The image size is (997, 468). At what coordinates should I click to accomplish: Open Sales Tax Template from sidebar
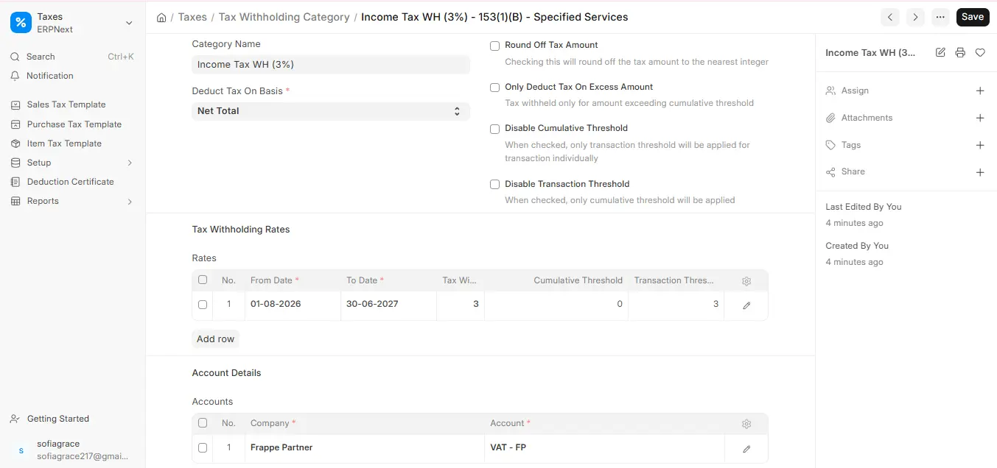tap(66, 104)
